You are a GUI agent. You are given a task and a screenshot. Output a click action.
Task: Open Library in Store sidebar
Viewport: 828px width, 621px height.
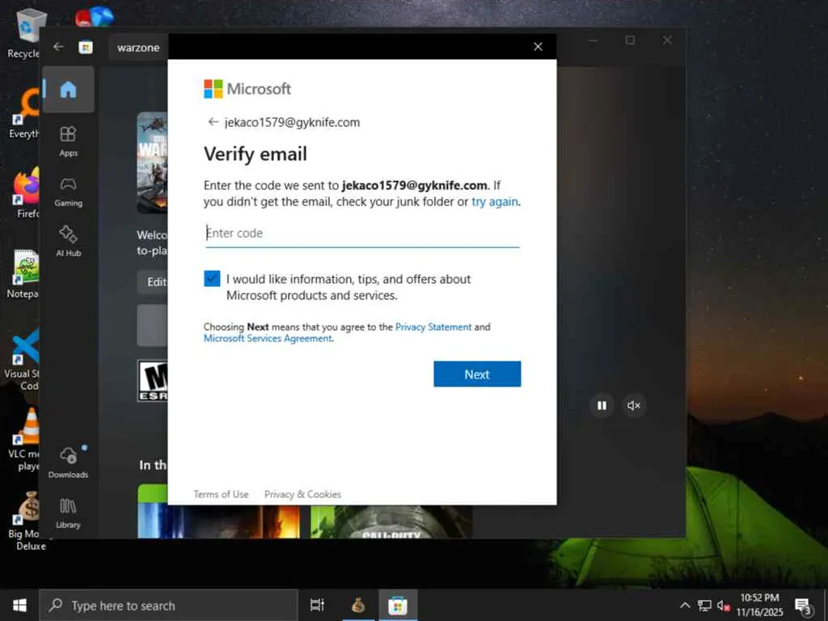click(x=68, y=513)
